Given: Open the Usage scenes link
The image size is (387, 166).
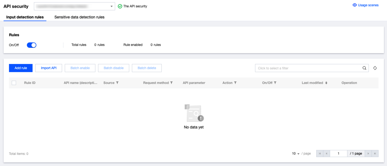Looking at the screenshot, I should click(x=365, y=5).
